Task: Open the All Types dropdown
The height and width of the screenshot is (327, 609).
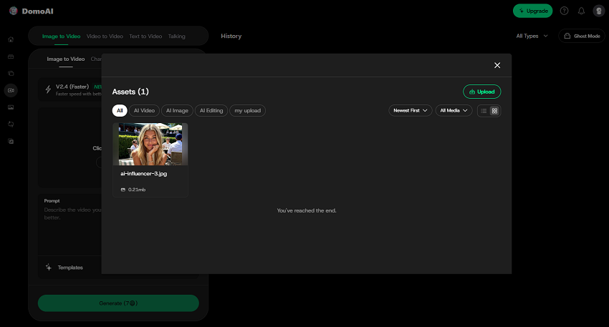Action: [x=532, y=36]
